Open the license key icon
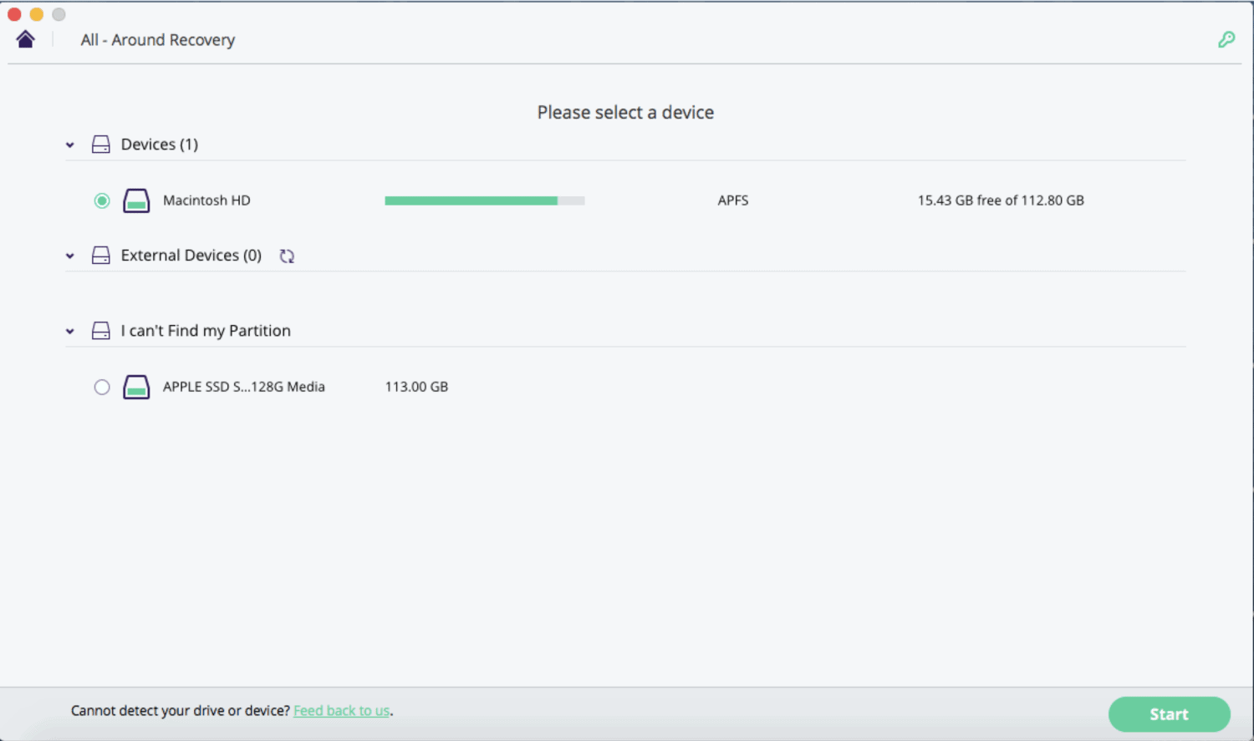Screen dimensions: 1254x741 click(1226, 39)
